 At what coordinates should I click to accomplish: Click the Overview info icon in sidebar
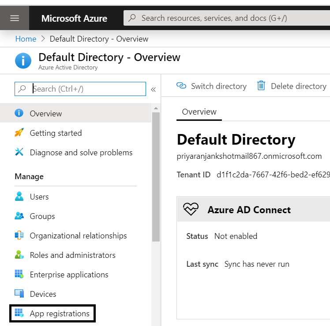pyautogui.click(x=19, y=113)
